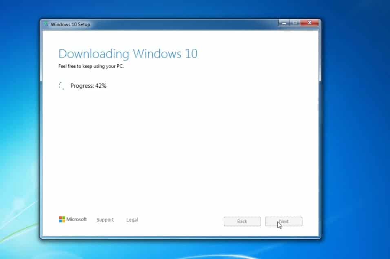Click the "Progress: 42%" text
The image size is (390, 259).
[89, 86]
